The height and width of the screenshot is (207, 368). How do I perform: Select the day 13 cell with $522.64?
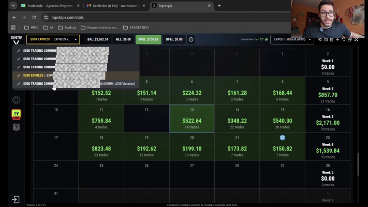(x=192, y=119)
